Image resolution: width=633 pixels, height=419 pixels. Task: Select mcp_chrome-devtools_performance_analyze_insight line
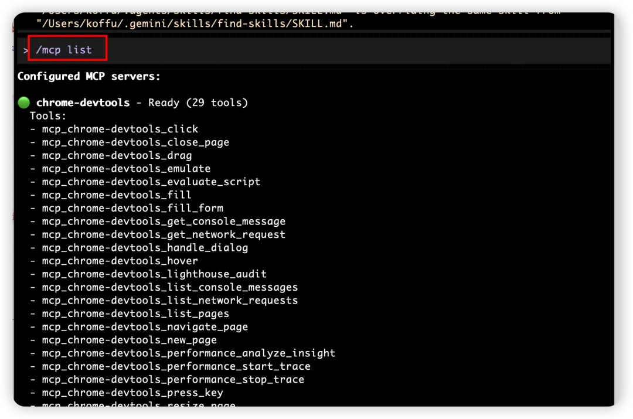pyautogui.click(x=189, y=353)
